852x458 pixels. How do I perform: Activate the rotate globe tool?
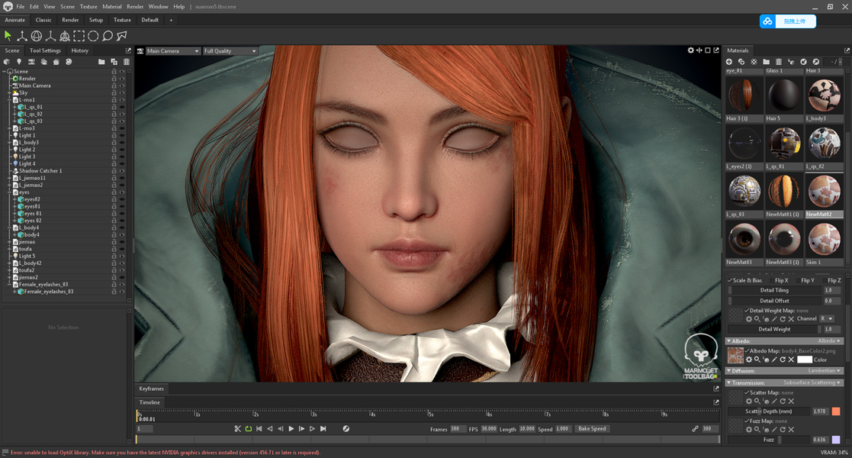37,36
